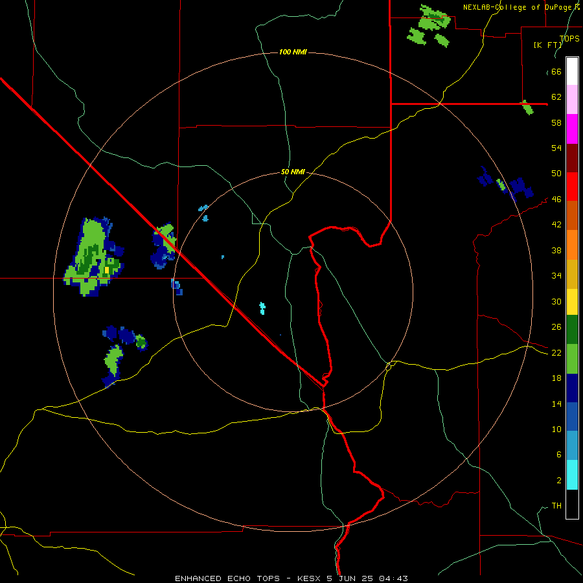Image resolution: width=583 pixels, height=583 pixels.
Task: Click the '50 NMI' range ring label
Action: 293,172
